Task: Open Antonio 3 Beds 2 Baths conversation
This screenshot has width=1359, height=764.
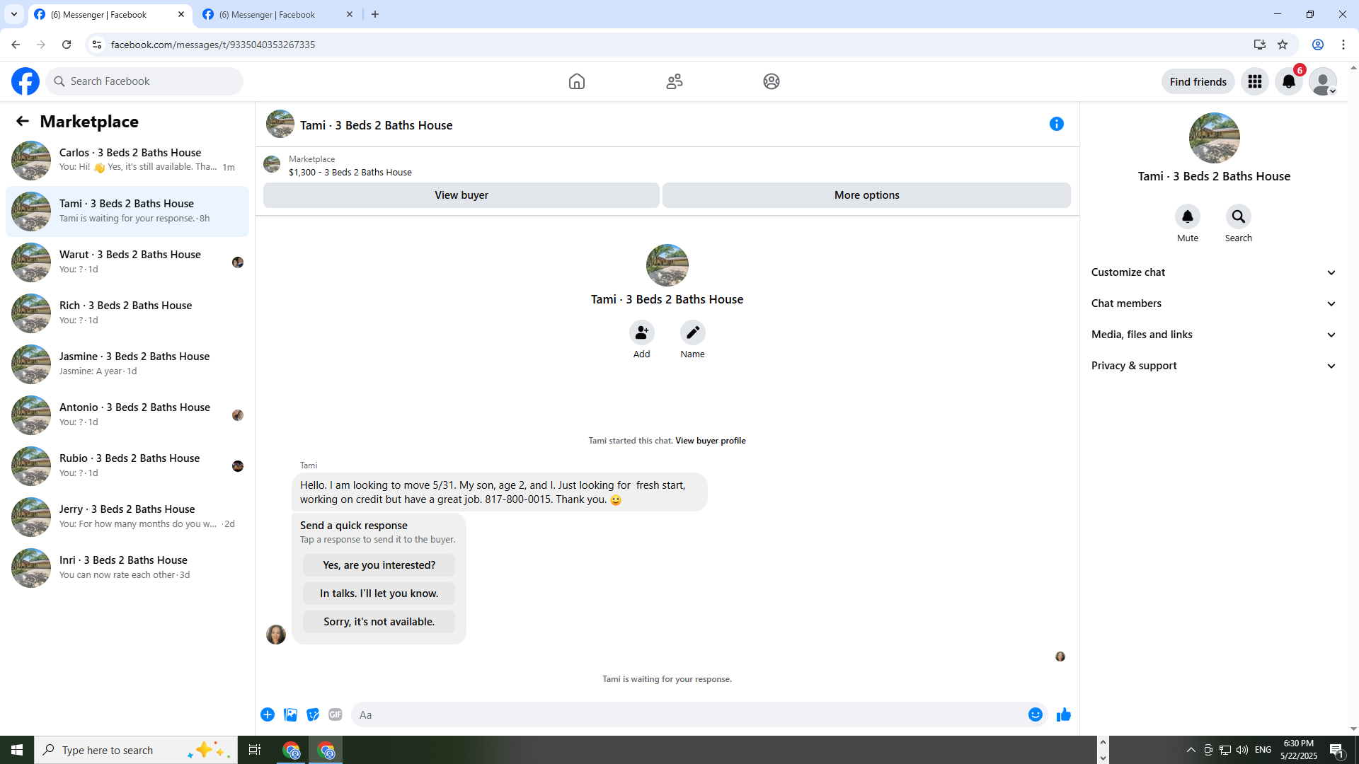Action: pos(127,415)
